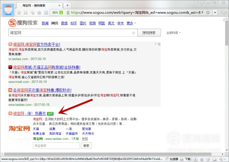229x162 pixels.
Task: Select the 网页 search category
Action: tap(55, 23)
